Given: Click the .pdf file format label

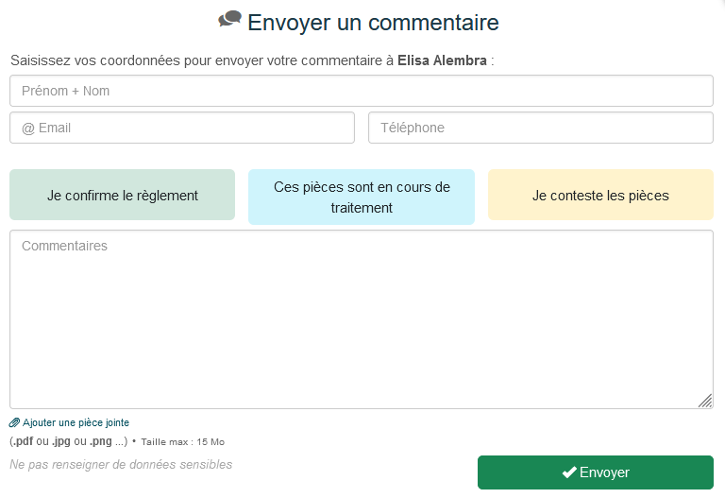Looking at the screenshot, I should [x=22, y=441].
